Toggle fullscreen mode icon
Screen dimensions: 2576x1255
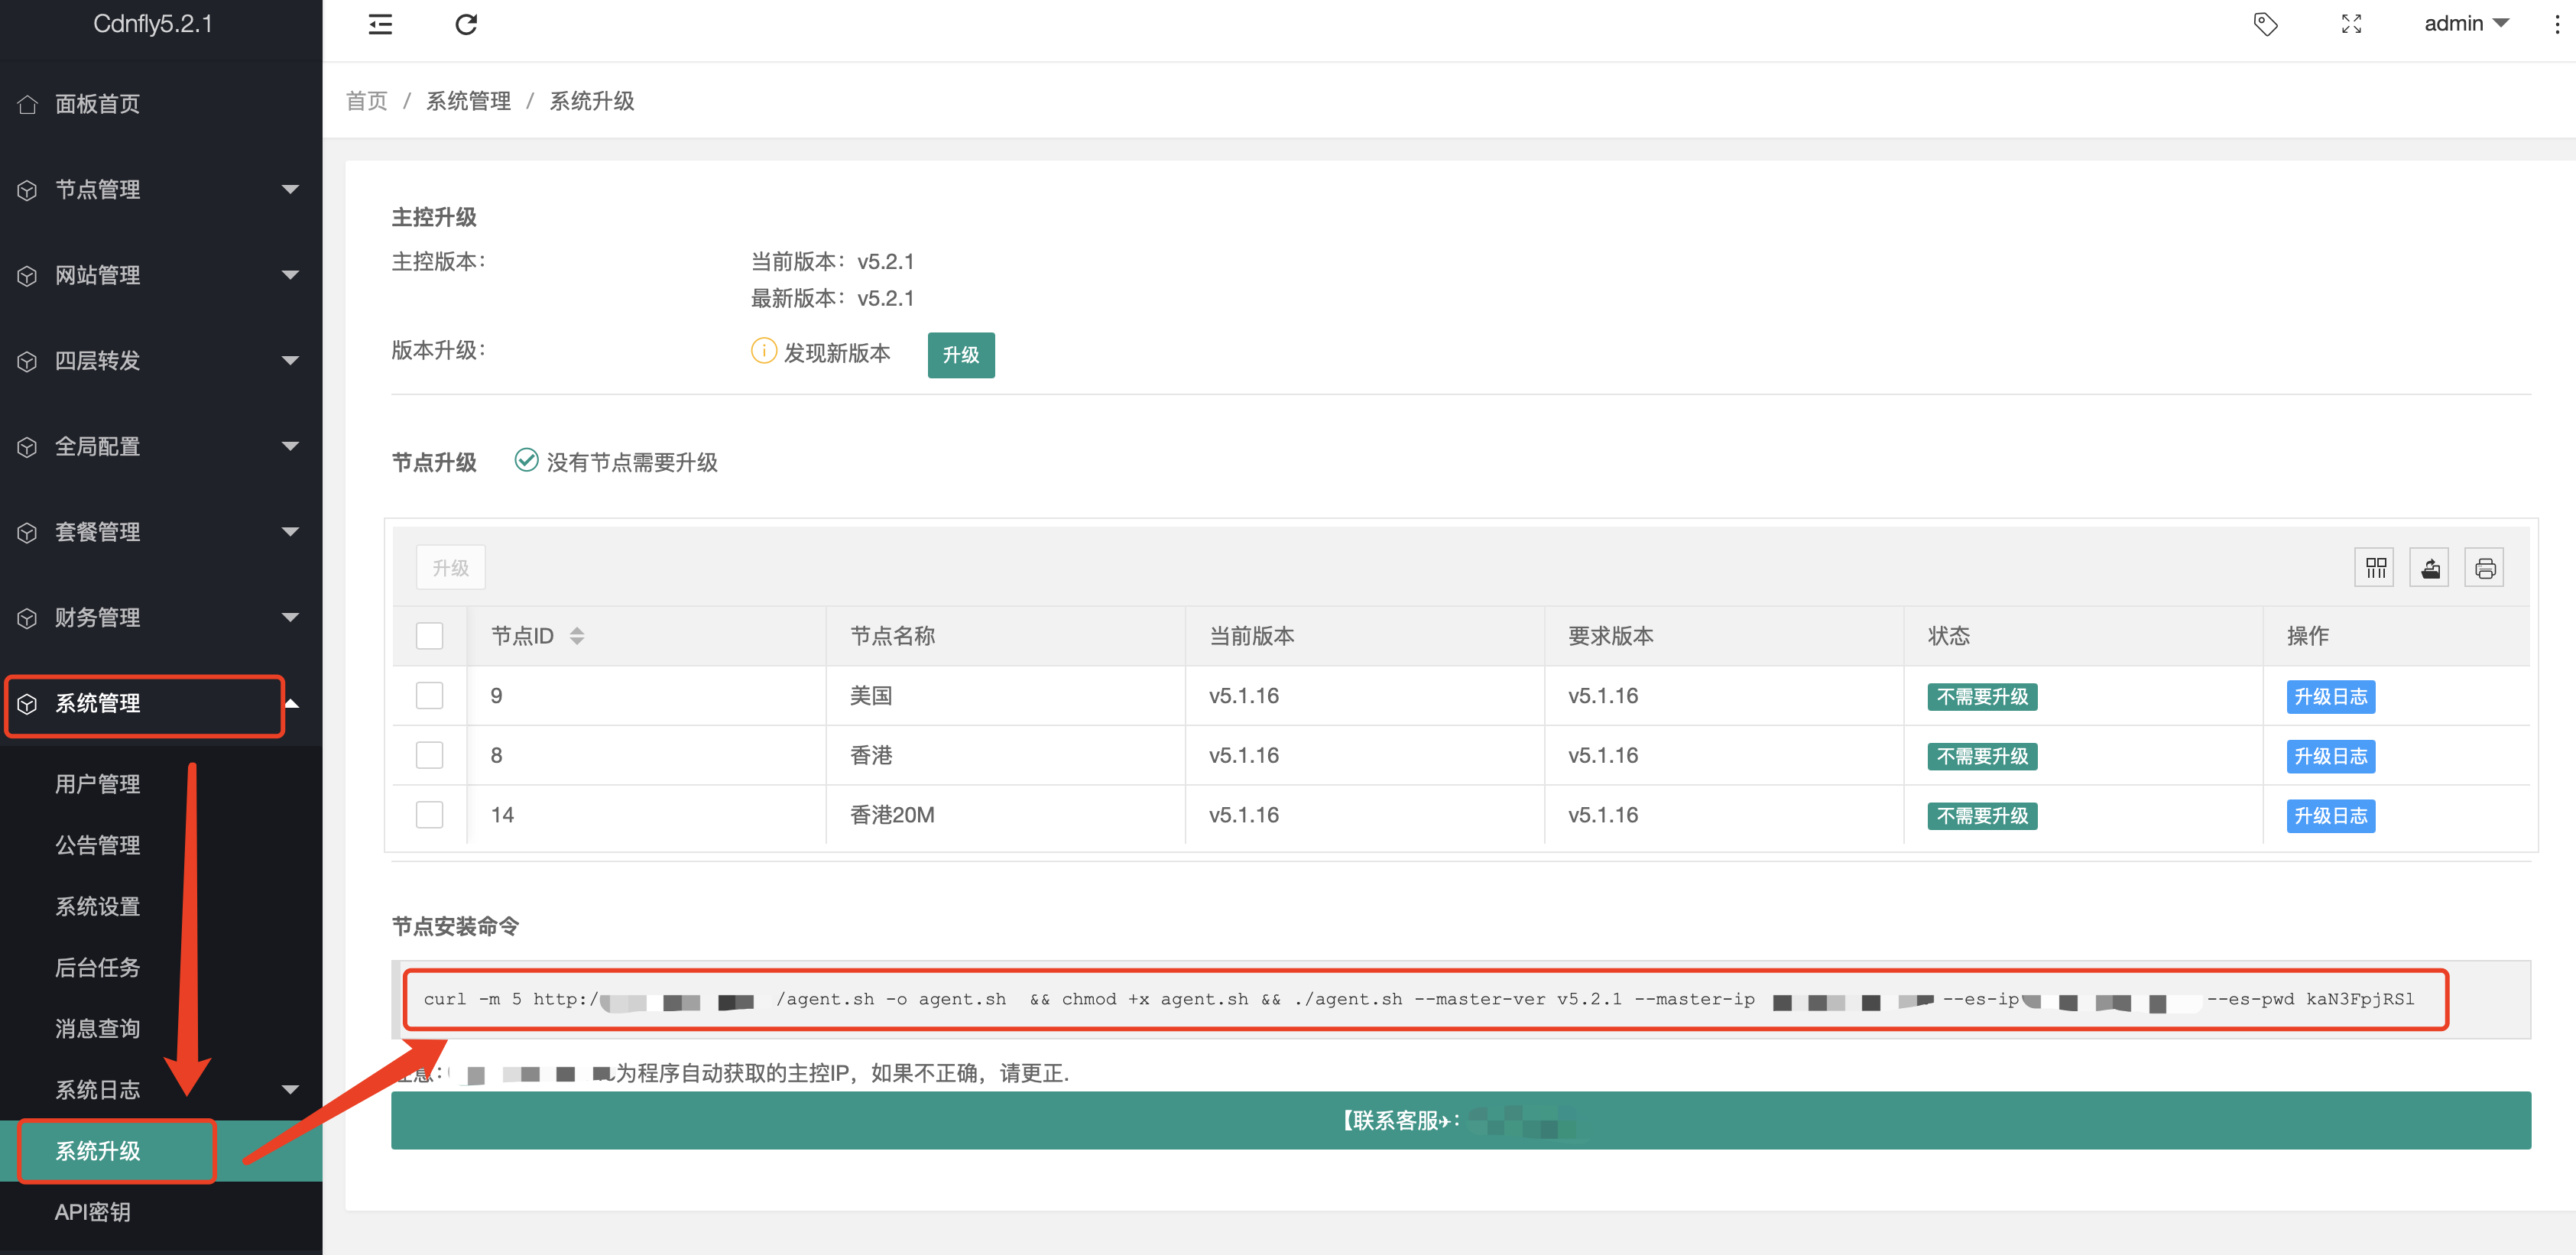(2351, 24)
